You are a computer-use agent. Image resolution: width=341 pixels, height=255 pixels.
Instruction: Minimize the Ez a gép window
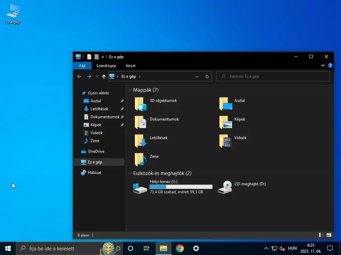pyautogui.click(x=296, y=56)
